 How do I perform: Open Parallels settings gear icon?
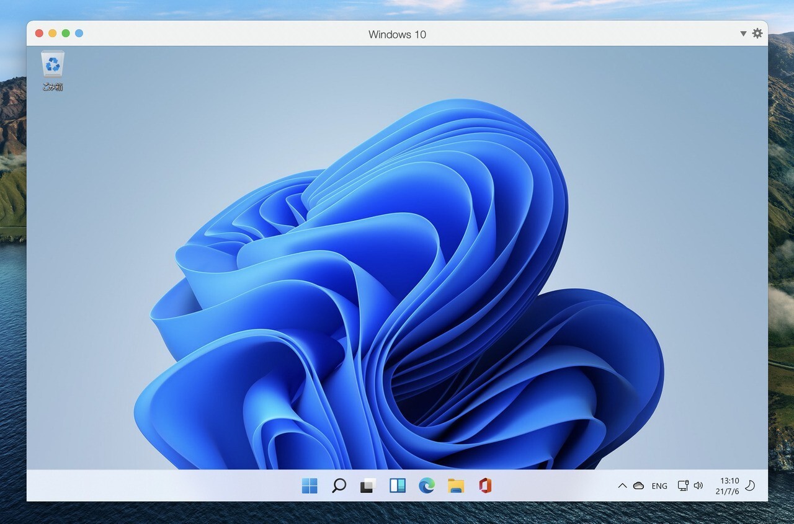click(x=757, y=33)
